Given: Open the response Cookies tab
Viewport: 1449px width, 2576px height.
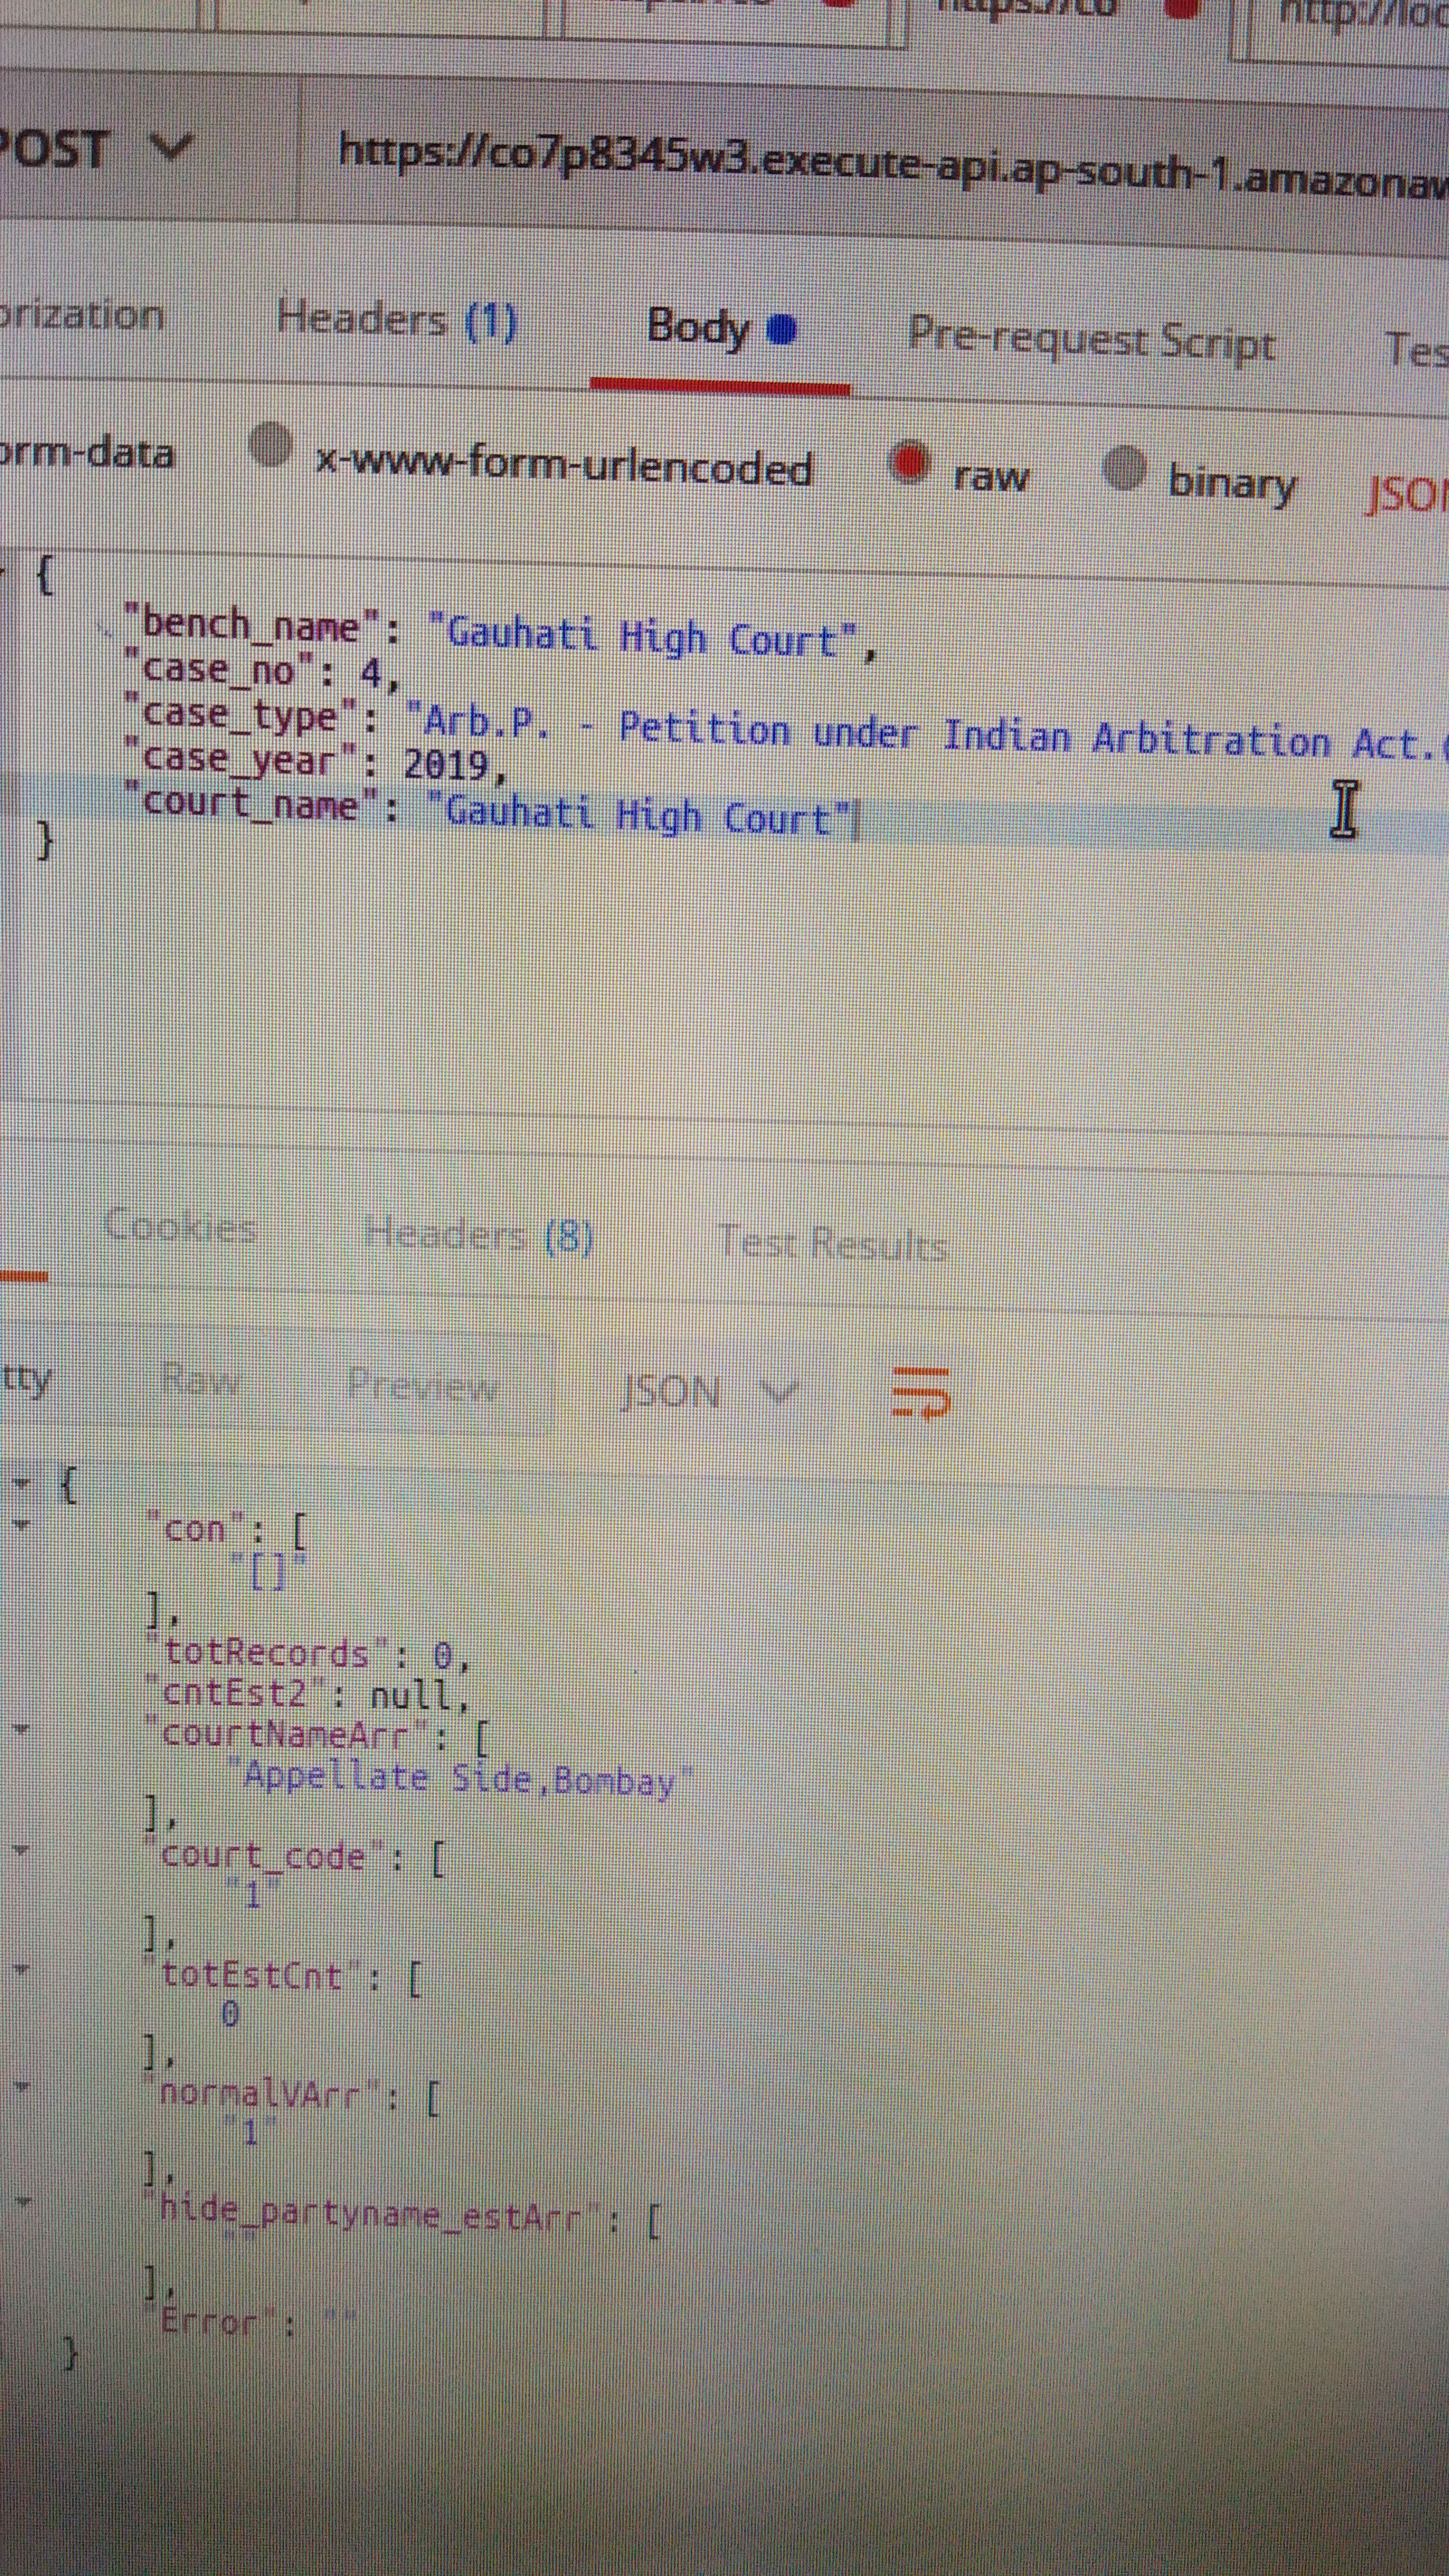Looking at the screenshot, I should pos(180,1226).
